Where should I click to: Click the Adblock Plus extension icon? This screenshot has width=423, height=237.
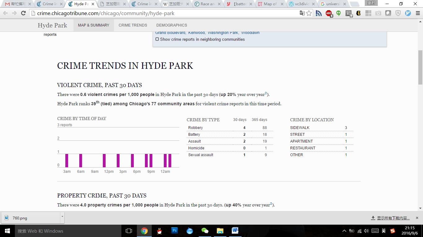329,13
